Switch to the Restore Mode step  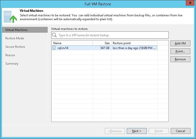point(15,38)
